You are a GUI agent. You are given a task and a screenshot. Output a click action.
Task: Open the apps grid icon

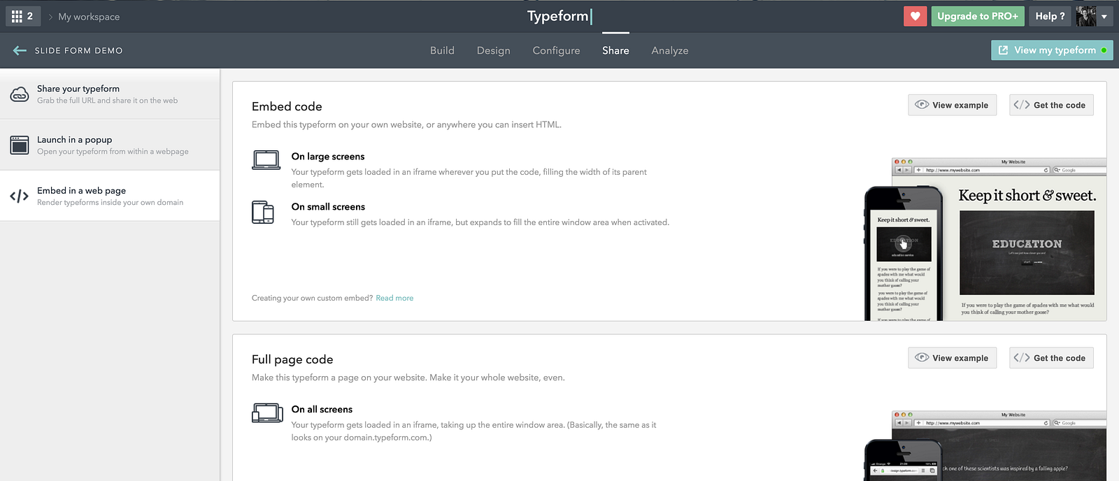[17, 16]
